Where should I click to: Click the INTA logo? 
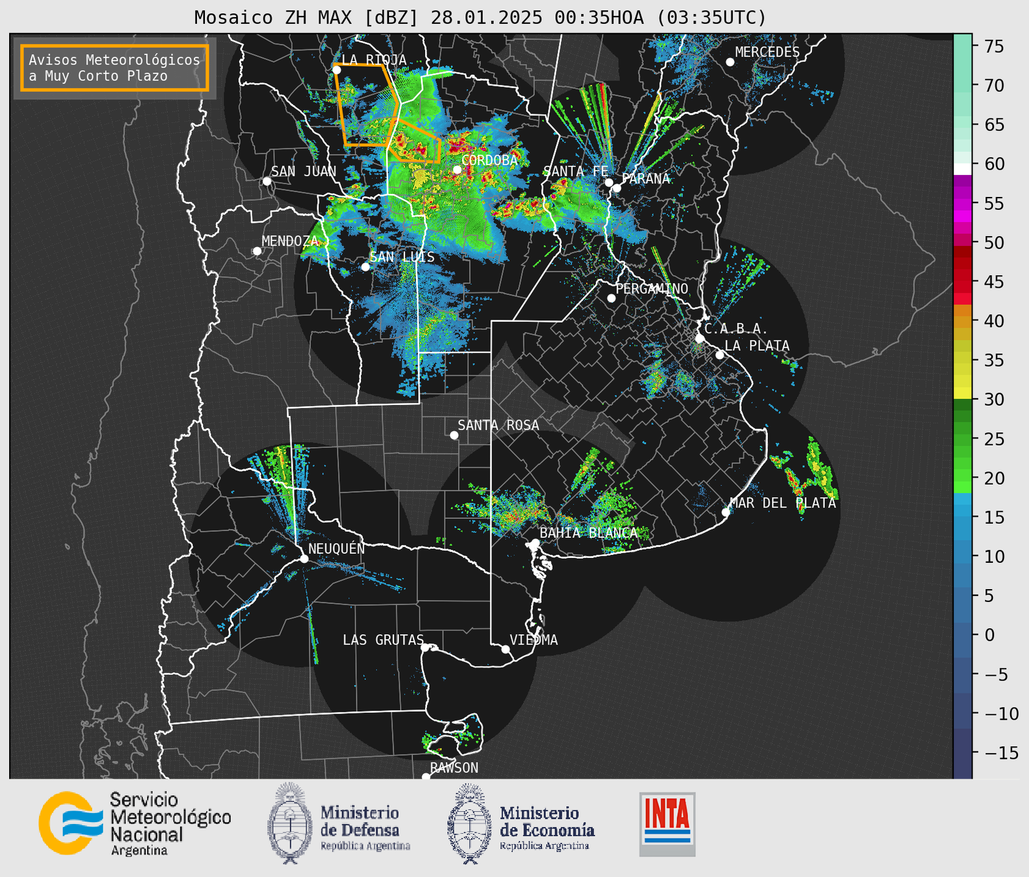pyautogui.click(x=667, y=824)
